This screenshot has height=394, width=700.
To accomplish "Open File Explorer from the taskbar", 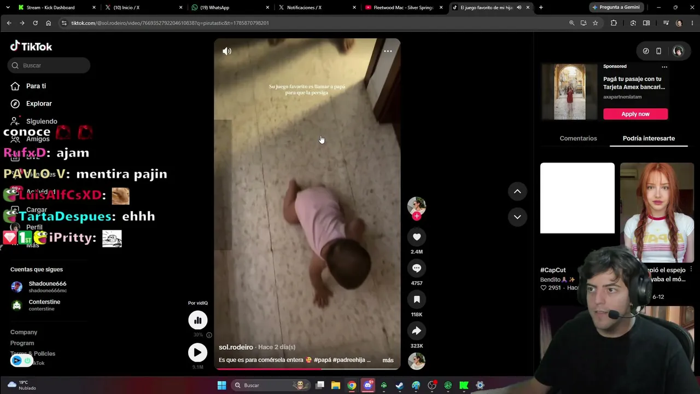I will pos(336,385).
